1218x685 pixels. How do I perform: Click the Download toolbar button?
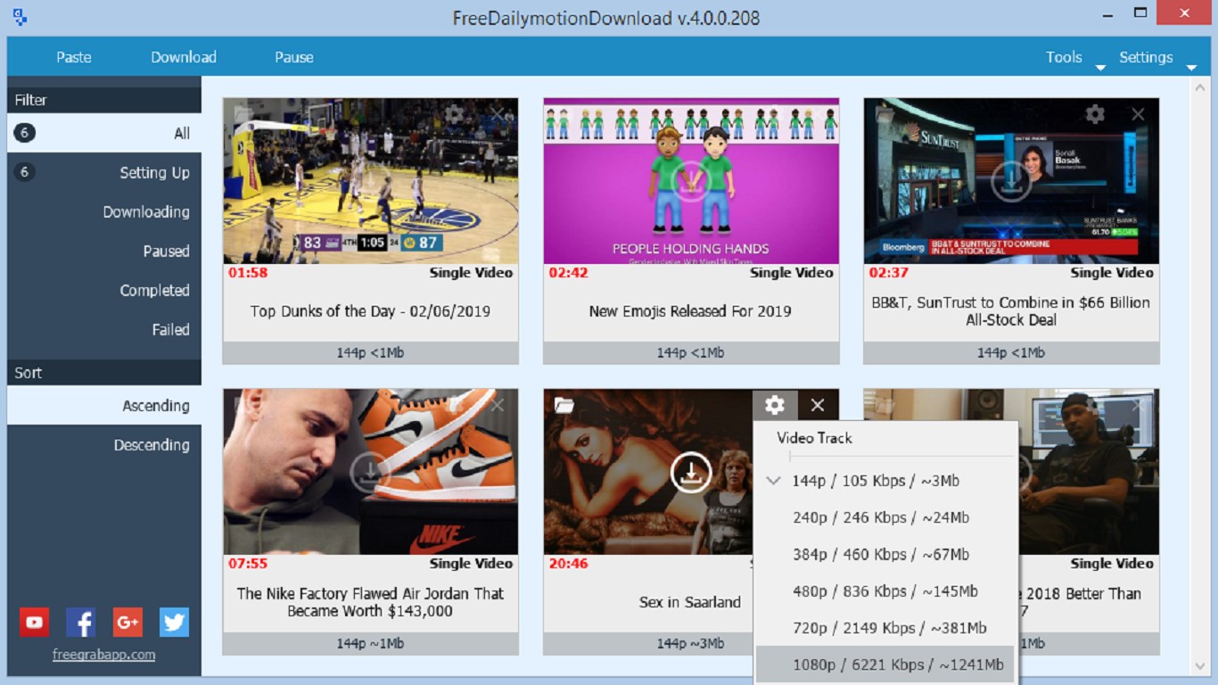[184, 57]
